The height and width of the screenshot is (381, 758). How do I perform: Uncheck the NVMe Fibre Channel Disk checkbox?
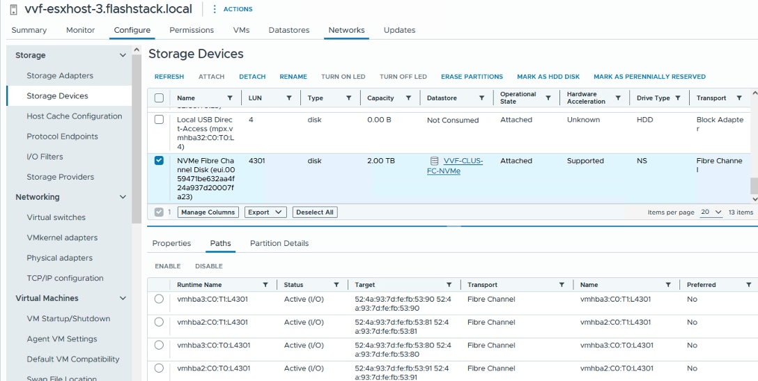(159, 160)
